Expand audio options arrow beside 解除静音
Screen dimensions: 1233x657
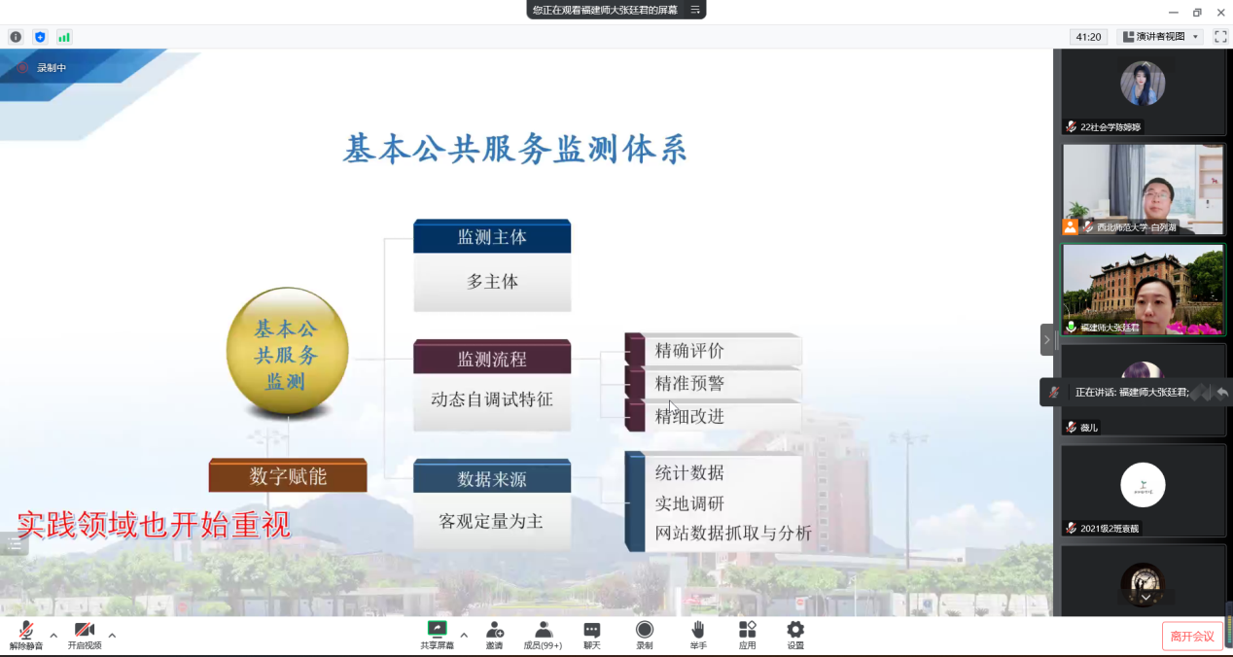coord(53,636)
